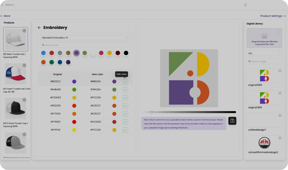Click the back arrow beside Embroidery heading
Viewport: 288px width, 170px height.
[x=39, y=28]
